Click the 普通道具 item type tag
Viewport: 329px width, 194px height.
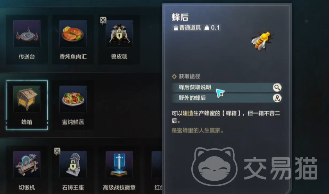click(187, 28)
